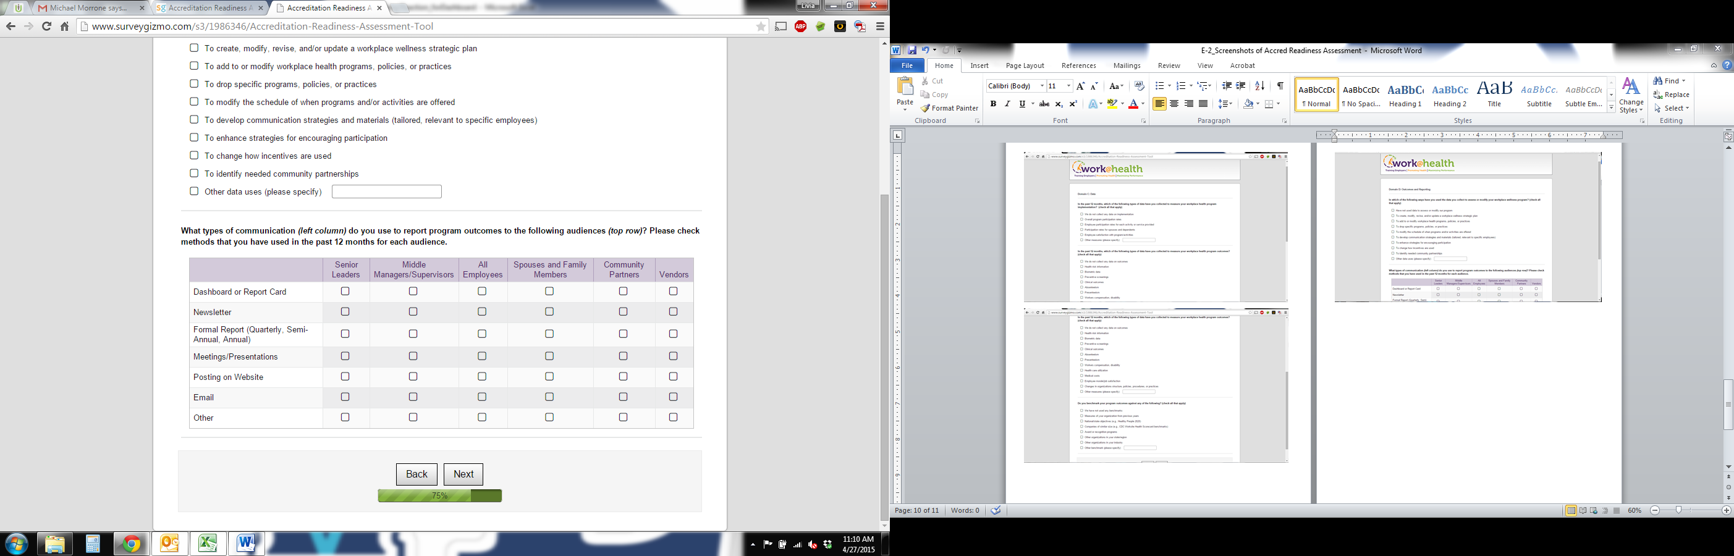Open the Calibri (Body) font name dropdown

(1041, 86)
